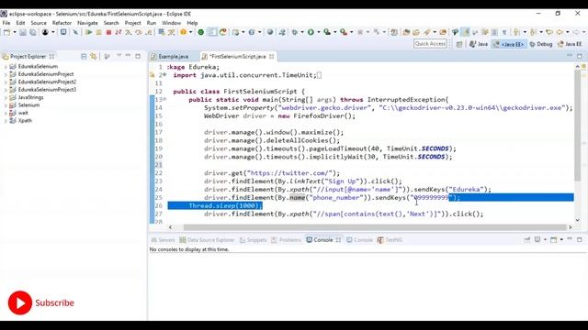Viewport: 588px width, 330px height.
Task: Open the Data Source Explorer tab
Action: pyautogui.click(x=207, y=240)
